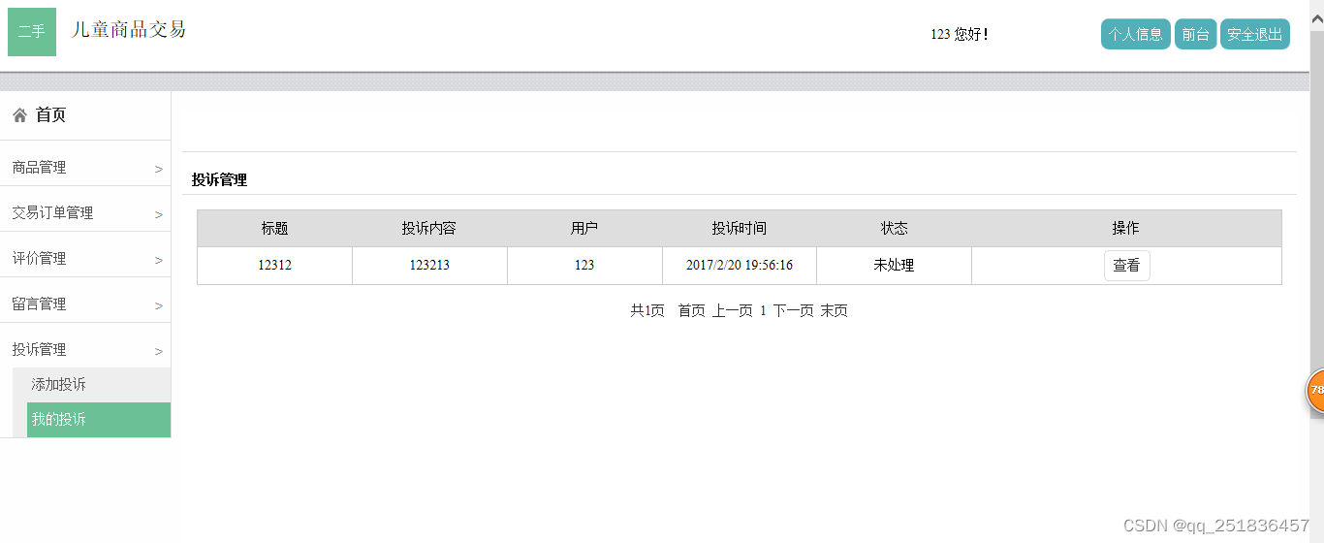
Task: Open the 添加投诉 submenu item
Action: pos(59,385)
